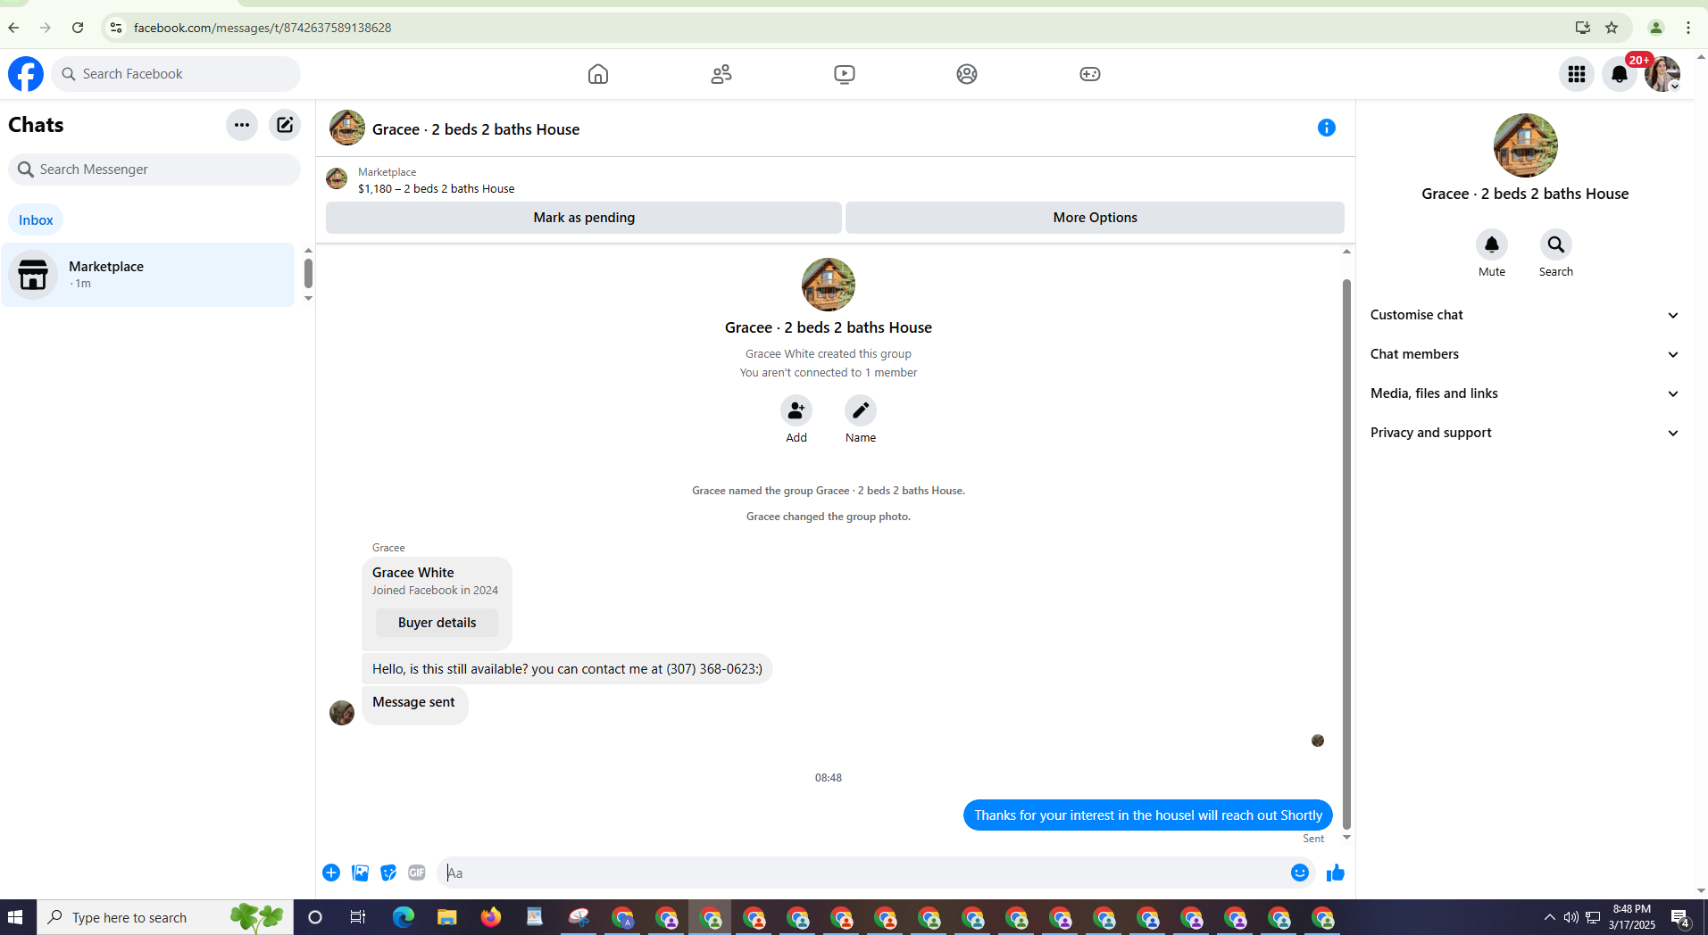
Task: Choose a sticker from the composer
Action: (388, 873)
